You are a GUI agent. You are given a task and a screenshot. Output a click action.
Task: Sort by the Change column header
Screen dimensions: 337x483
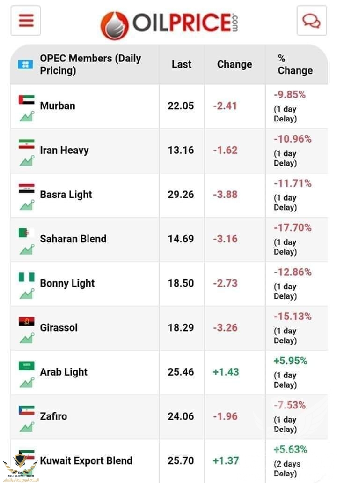[x=234, y=64]
